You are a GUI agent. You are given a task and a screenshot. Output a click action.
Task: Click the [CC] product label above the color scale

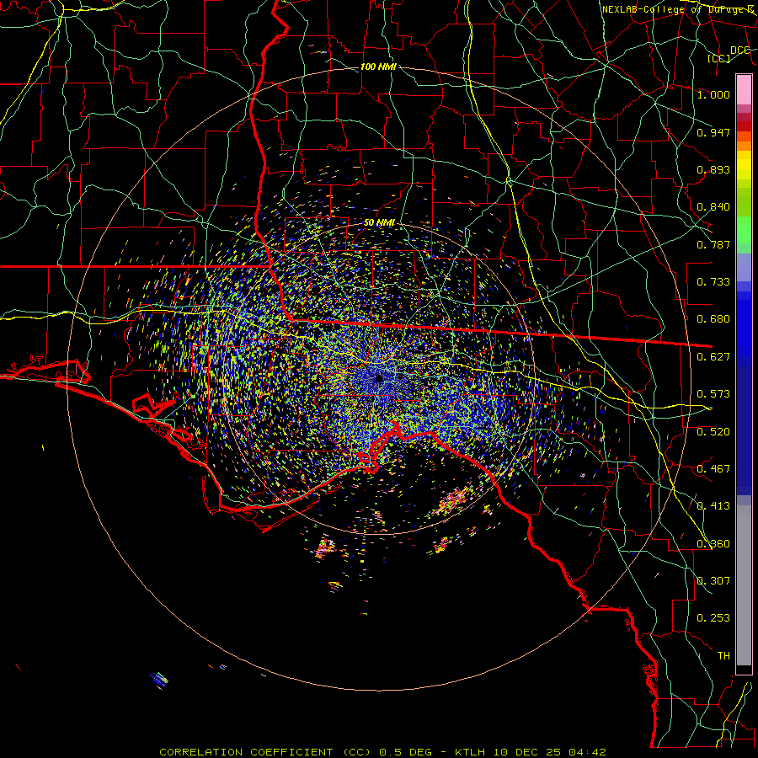(719, 58)
